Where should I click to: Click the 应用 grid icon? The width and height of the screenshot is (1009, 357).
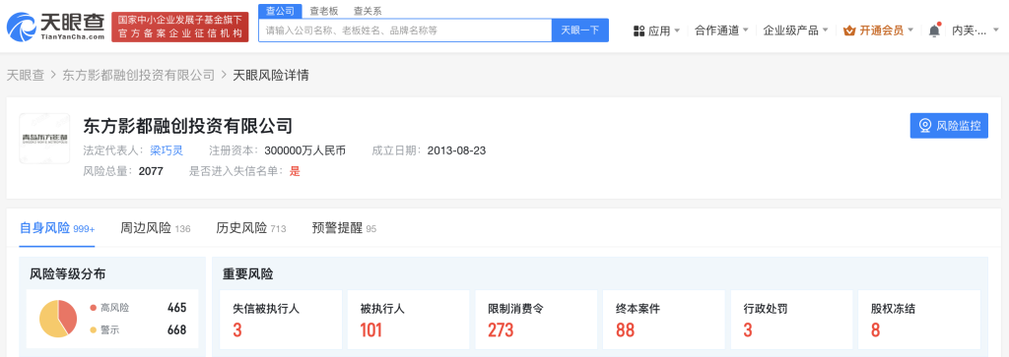(x=639, y=30)
